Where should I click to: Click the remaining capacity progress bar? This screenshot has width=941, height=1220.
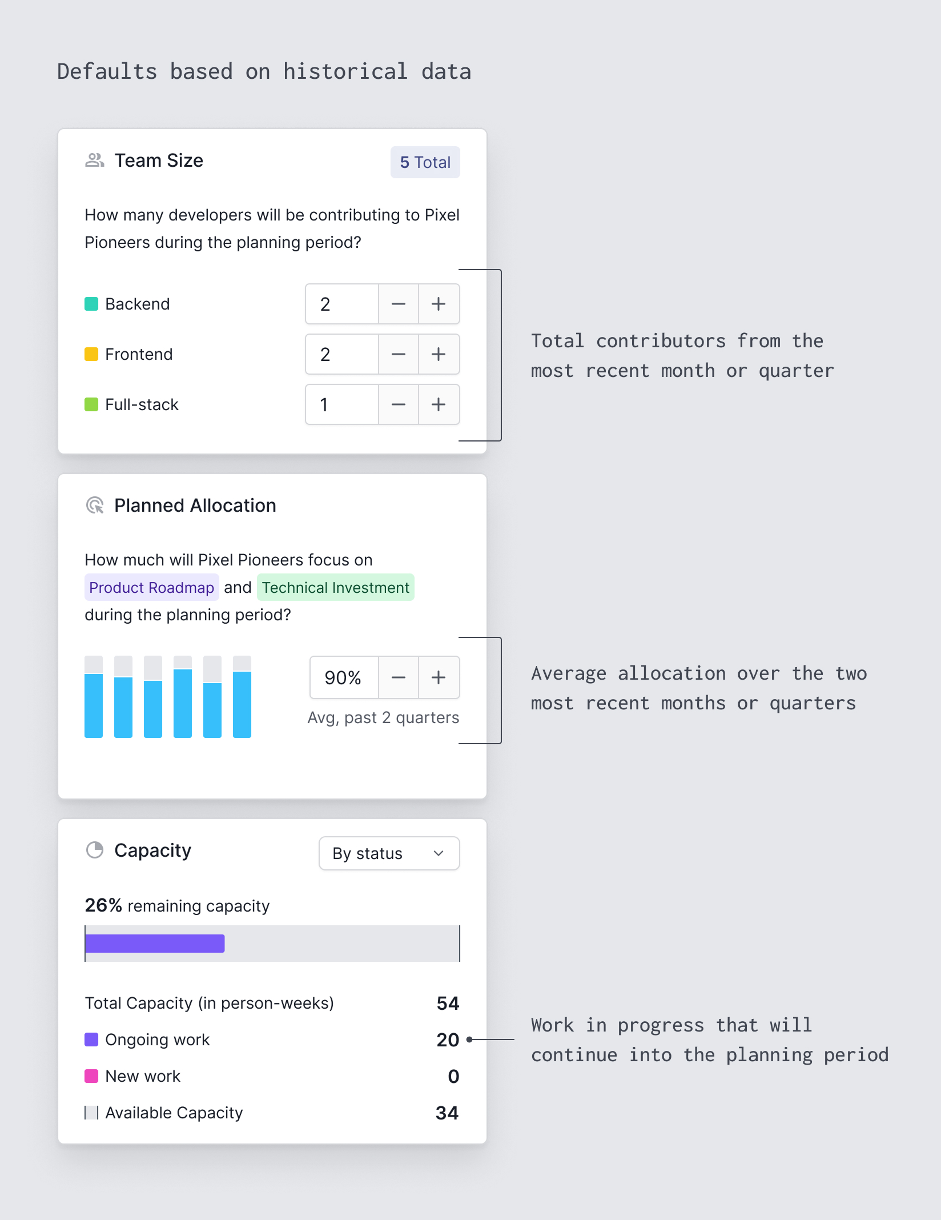tap(271, 942)
